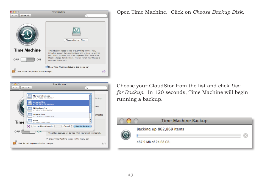
Task: Click the backup disk icon above Choose Backup Disk
Action: click(x=77, y=32)
